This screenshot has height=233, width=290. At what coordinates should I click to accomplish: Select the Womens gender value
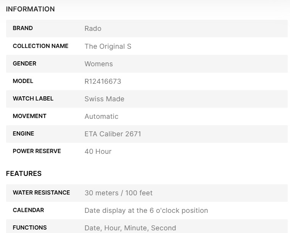click(x=98, y=64)
